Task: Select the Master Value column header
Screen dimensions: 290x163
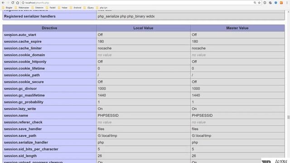Action: coord(237,28)
